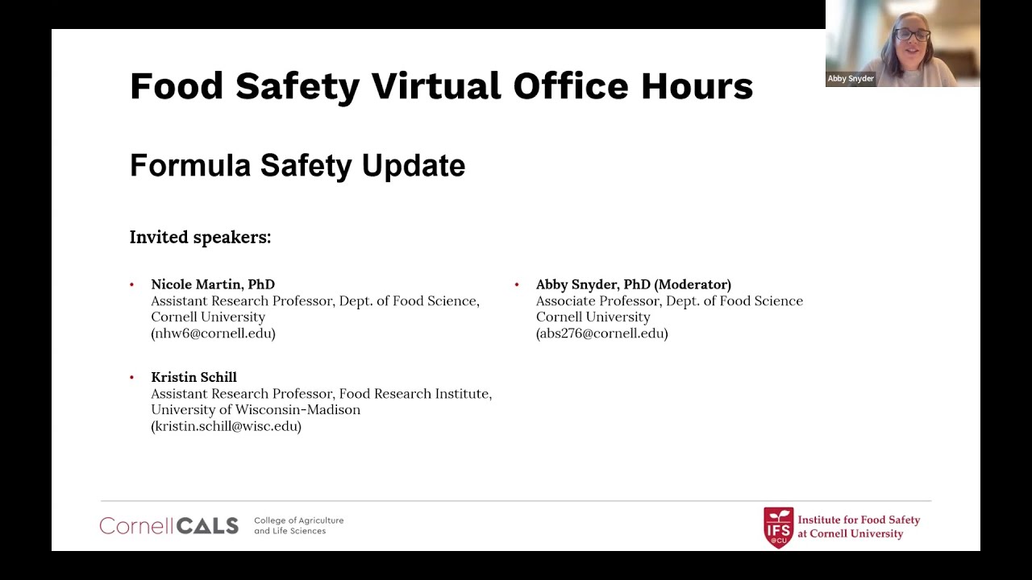Click the email abs276@cornell.edu
The height and width of the screenshot is (580, 1032).
(602, 333)
